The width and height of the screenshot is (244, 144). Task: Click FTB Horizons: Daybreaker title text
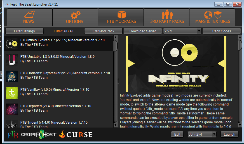point(65,73)
